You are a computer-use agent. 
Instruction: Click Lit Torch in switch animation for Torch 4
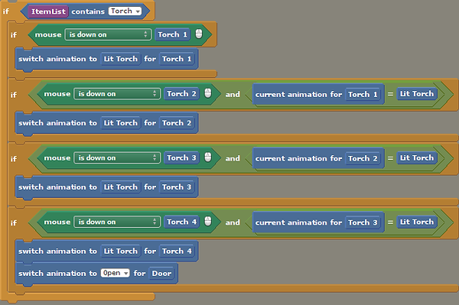tap(121, 251)
